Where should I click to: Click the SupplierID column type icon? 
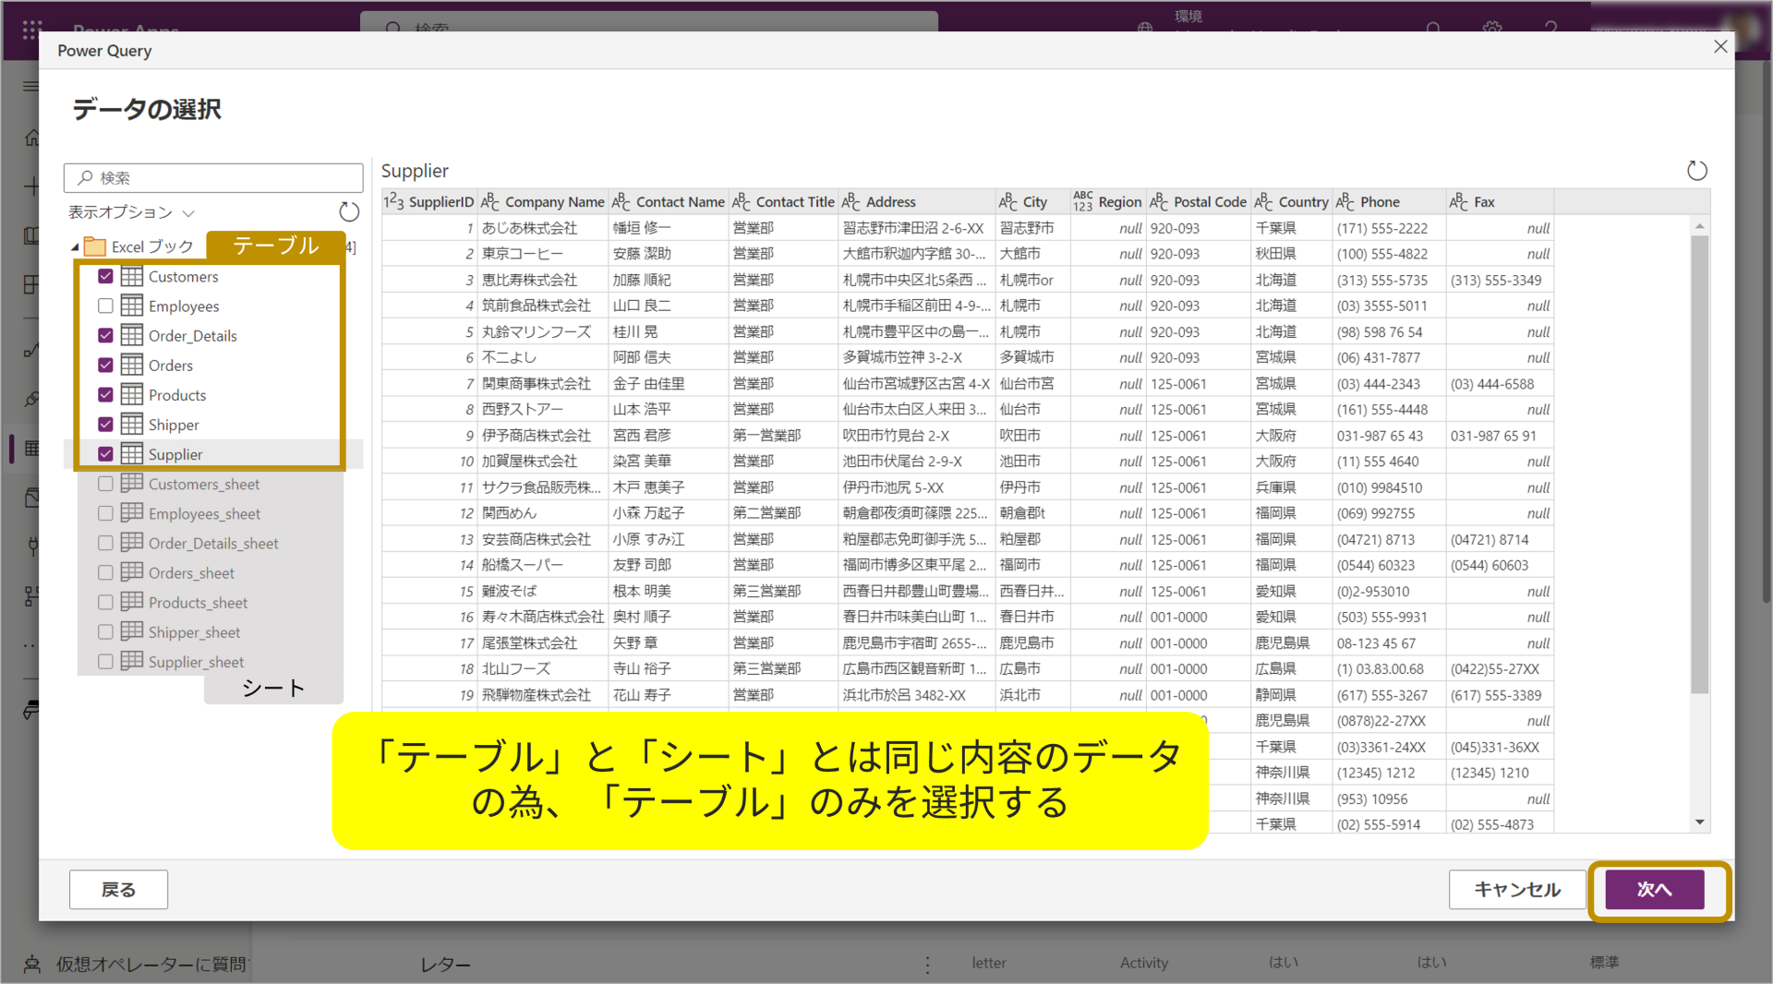(394, 201)
